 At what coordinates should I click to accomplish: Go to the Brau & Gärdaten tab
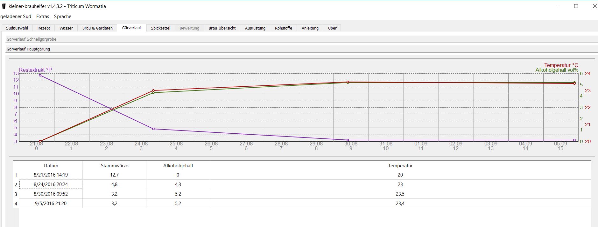(x=97, y=28)
